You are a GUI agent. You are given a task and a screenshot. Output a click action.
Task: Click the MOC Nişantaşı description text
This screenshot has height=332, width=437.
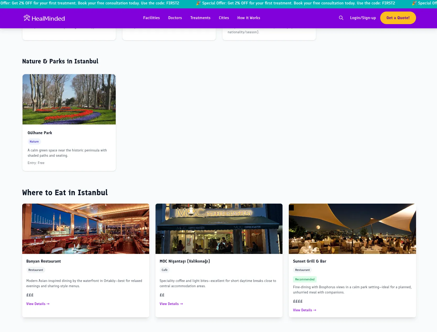tap(218, 284)
